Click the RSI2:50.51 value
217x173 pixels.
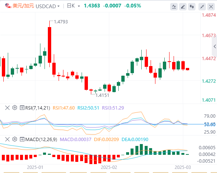click(88, 108)
